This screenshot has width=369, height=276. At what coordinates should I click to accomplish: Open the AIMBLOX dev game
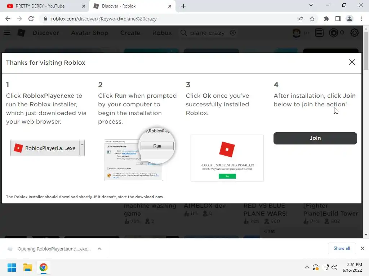click(x=205, y=206)
